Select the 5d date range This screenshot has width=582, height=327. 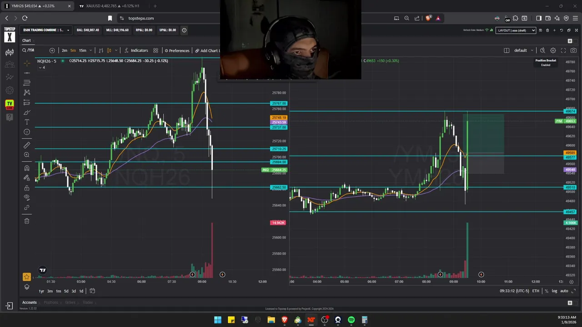pyautogui.click(x=66, y=291)
